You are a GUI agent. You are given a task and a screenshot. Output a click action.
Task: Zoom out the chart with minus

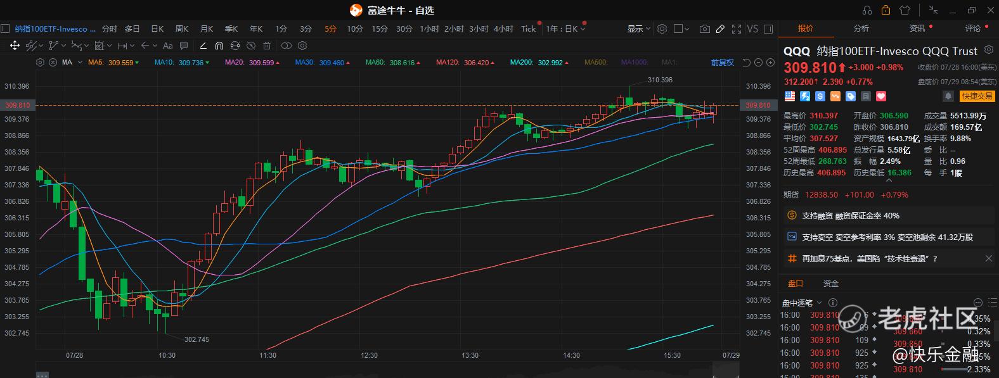[x=759, y=63]
